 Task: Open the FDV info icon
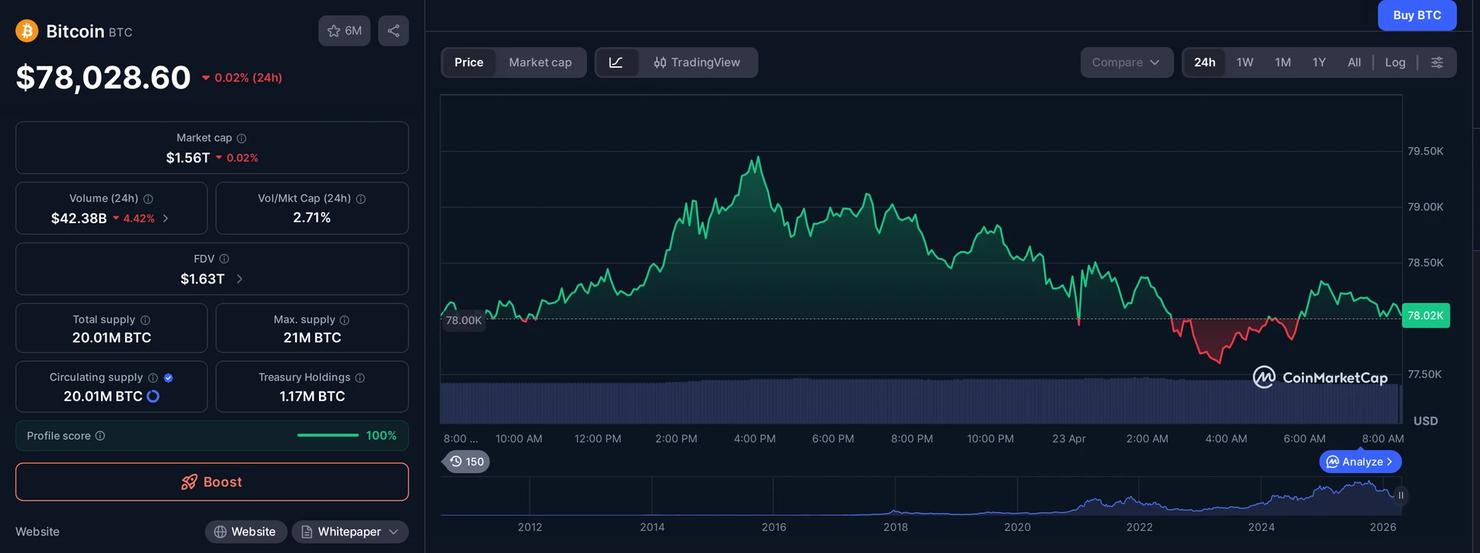pos(224,259)
